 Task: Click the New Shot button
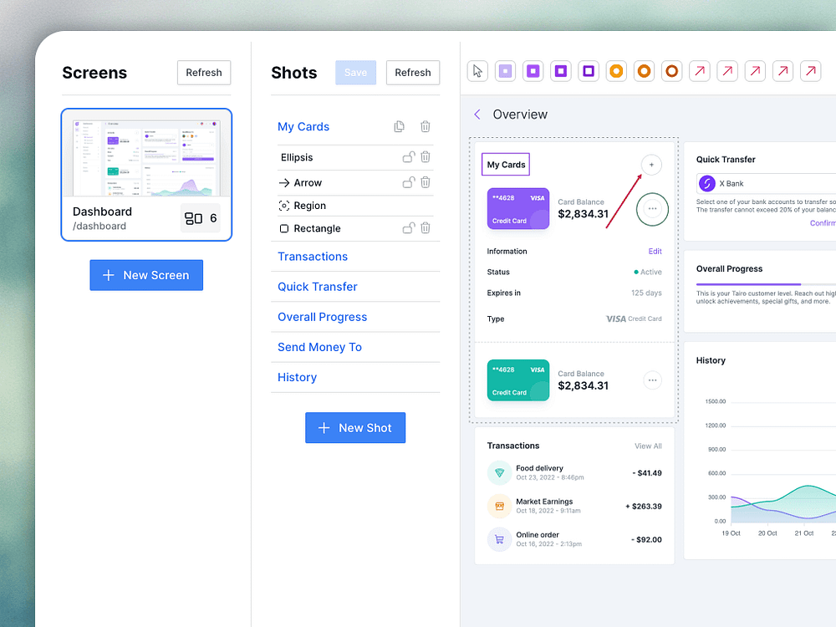tap(355, 427)
